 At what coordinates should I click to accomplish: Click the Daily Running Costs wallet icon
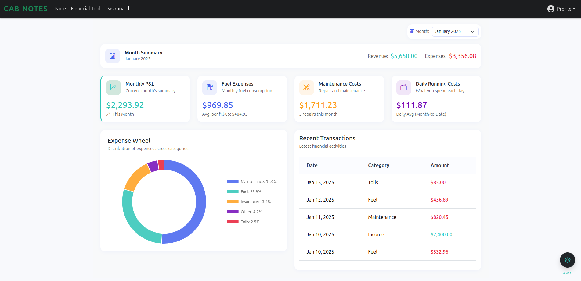404,88
